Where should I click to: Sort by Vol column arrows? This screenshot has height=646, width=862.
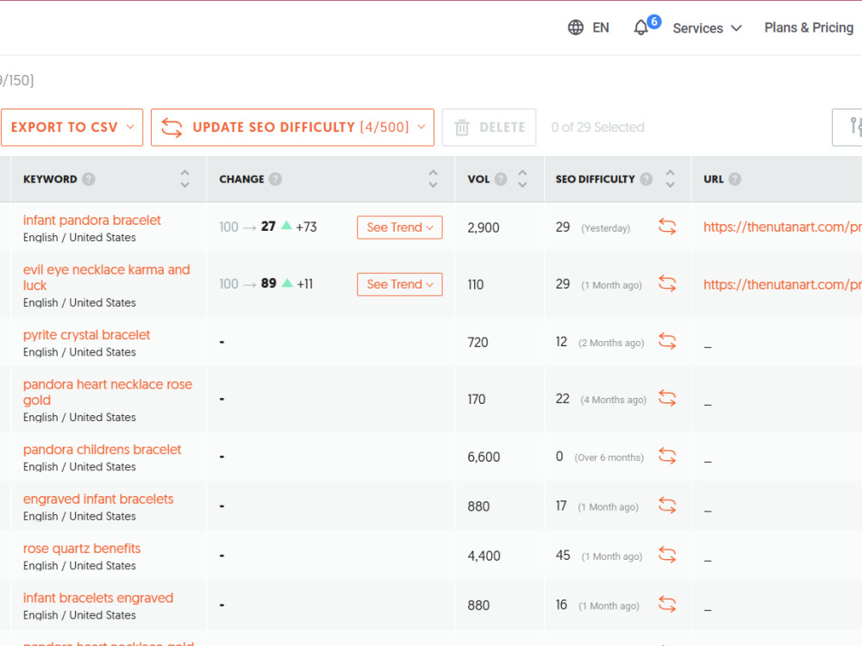522,179
